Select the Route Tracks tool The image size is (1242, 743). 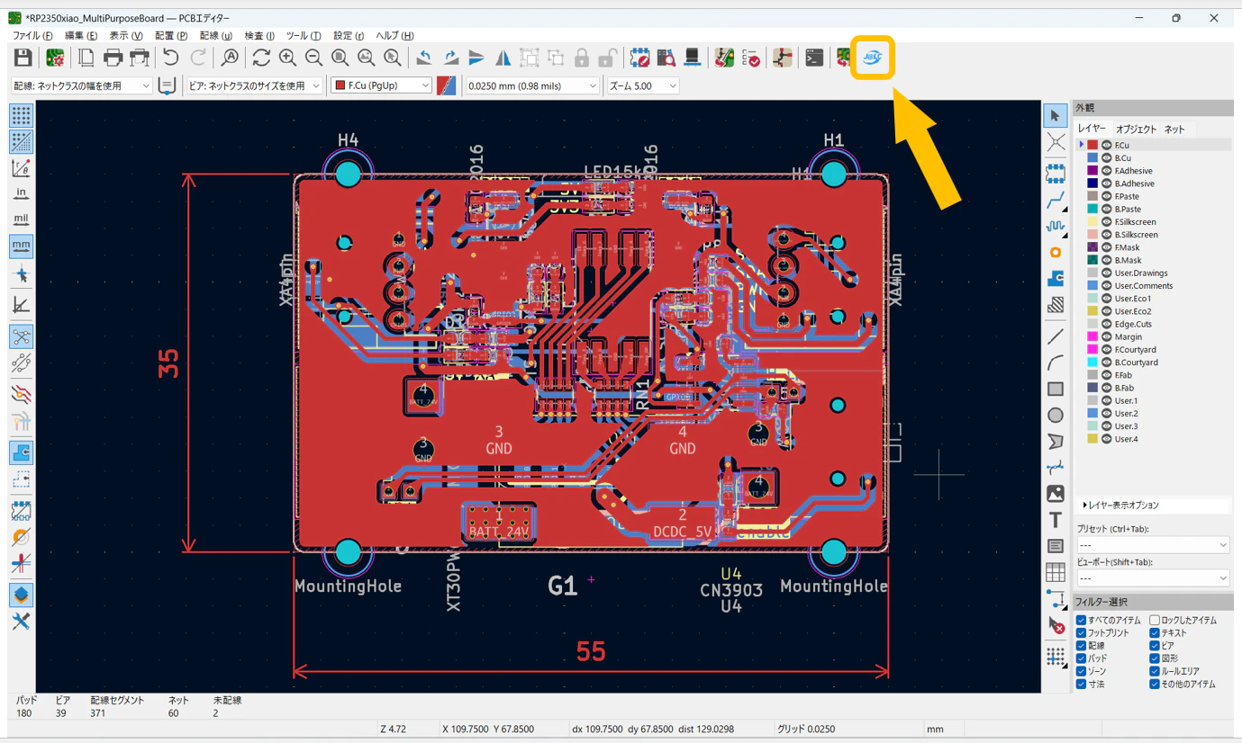click(x=1056, y=200)
